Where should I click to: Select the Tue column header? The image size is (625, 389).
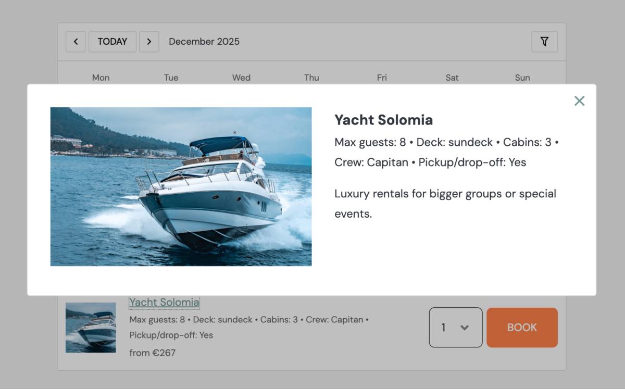pyautogui.click(x=171, y=78)
